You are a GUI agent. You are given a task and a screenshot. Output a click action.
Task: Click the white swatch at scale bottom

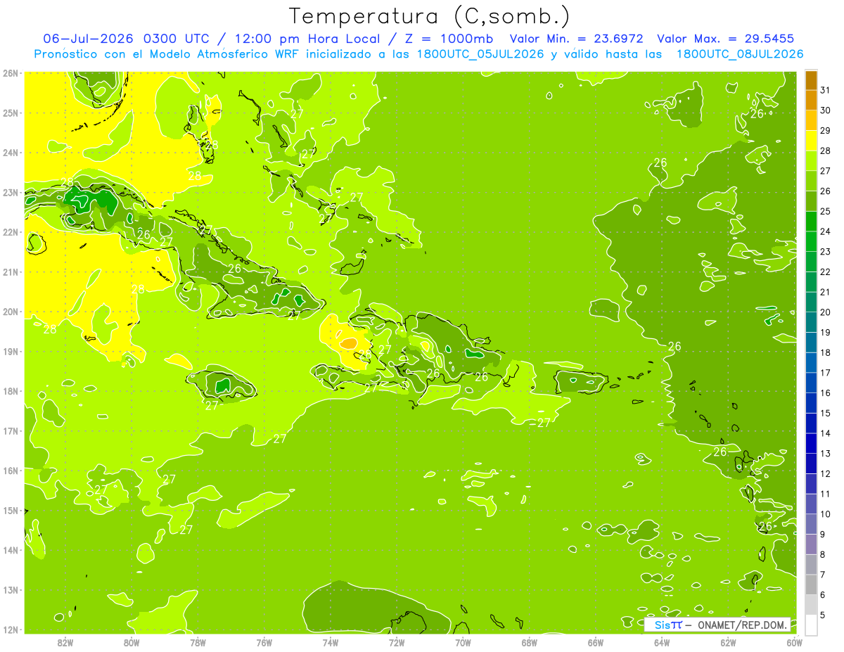(x=811, y=625)
